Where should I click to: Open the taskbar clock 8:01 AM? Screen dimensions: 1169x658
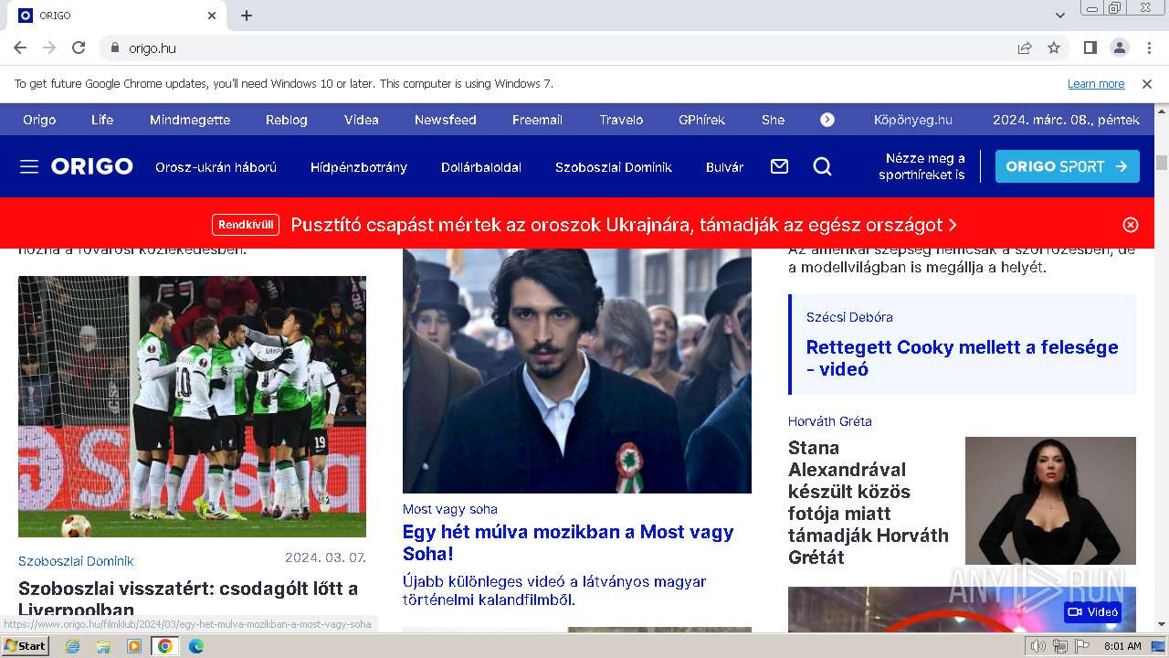point(1122,646)
